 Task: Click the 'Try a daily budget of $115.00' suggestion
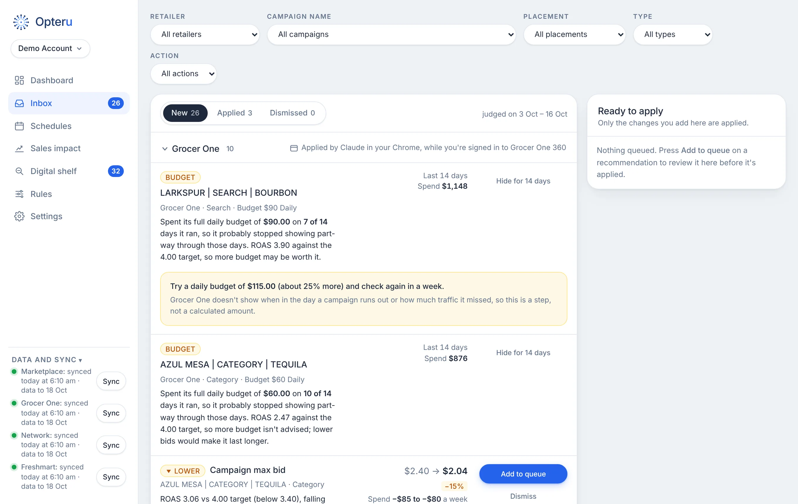click(x=307, y=286)
